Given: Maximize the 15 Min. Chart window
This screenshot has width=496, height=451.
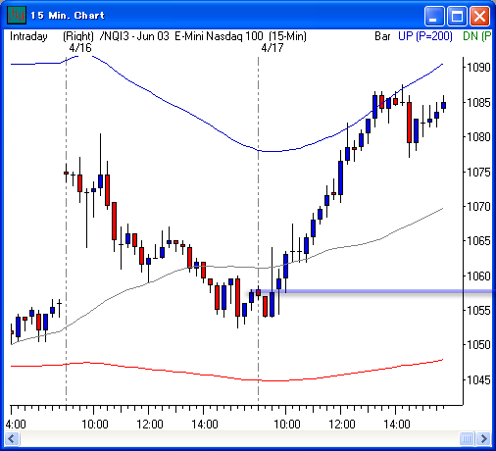Looking at the screenshot, I should (x=457, y=16).
